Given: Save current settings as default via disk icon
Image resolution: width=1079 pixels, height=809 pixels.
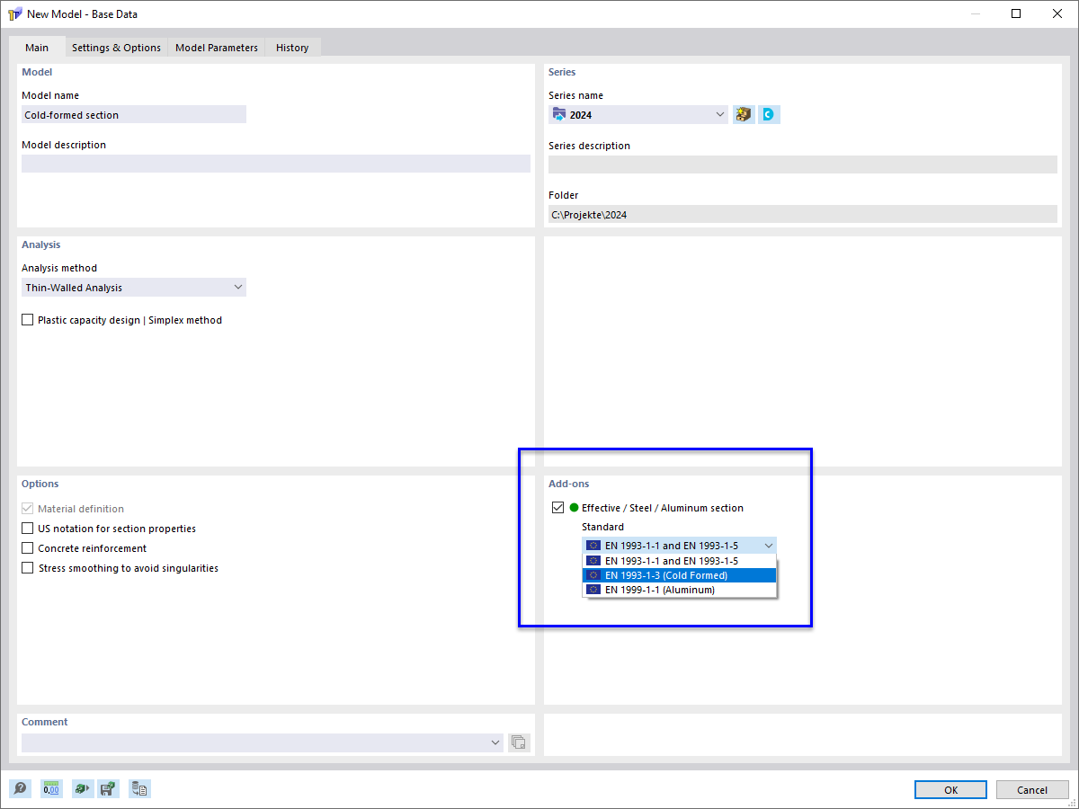Looking at the screenshot, I should click(x=109, y=788).
